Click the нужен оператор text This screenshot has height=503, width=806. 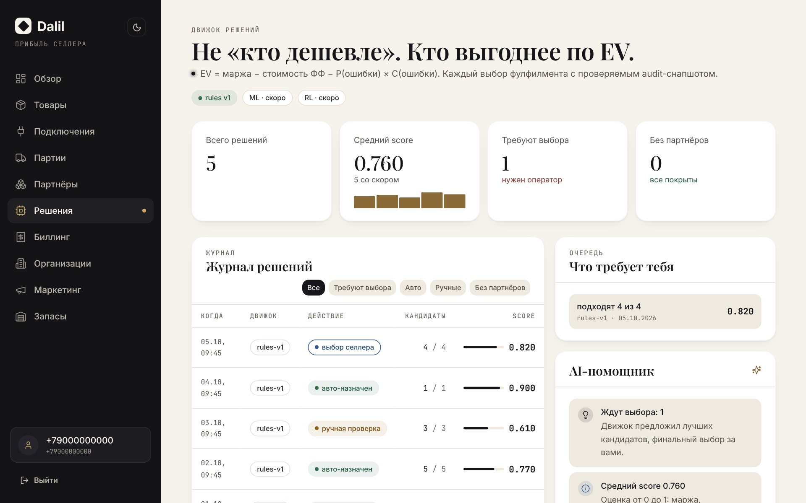[x=532, y=180]
